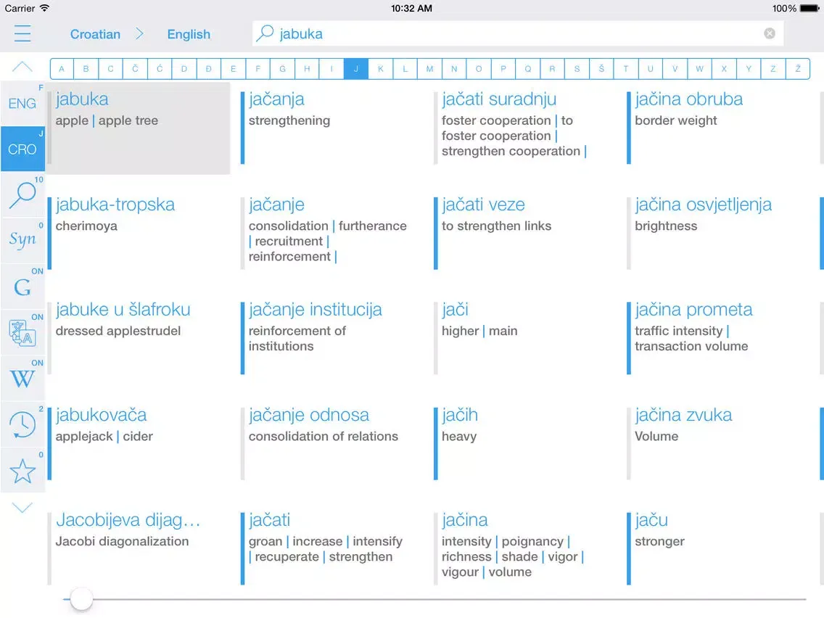Image resolution: width=824 pixels, height=618 pixels.
Task: Tap the translation 'cherimoya'
Action: [86, 226]
